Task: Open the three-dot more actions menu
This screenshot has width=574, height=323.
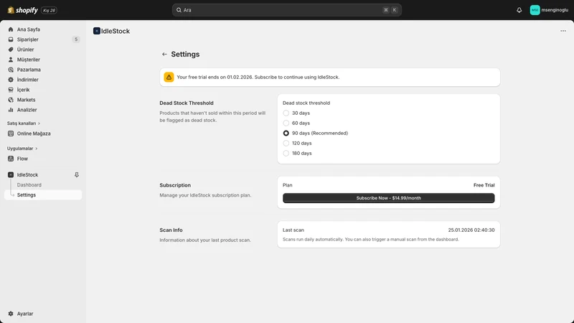Action: click(563, 31)
